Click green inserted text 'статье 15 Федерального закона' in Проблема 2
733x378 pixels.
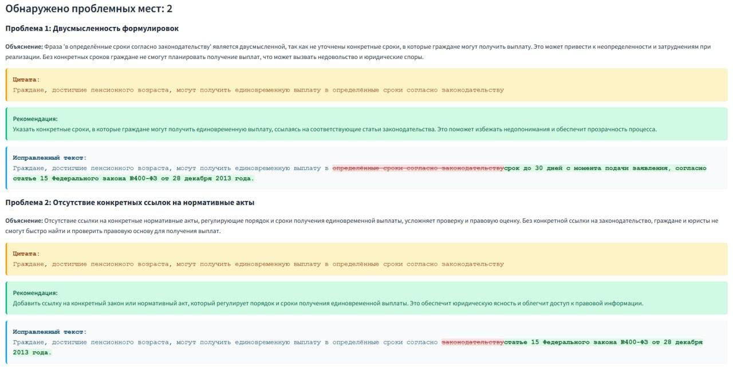560,342
